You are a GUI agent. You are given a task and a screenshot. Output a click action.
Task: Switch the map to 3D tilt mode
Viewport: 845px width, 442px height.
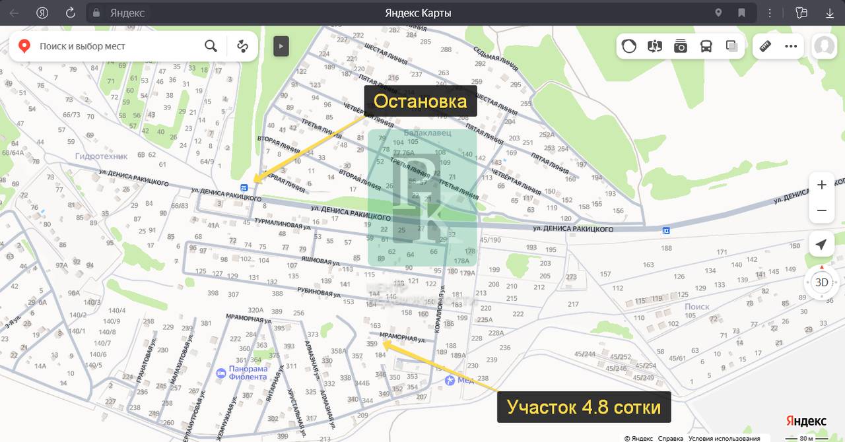[821, 282]
